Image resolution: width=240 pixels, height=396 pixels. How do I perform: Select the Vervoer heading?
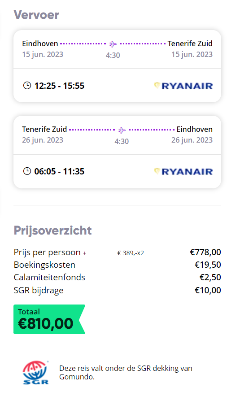point(36,15)
